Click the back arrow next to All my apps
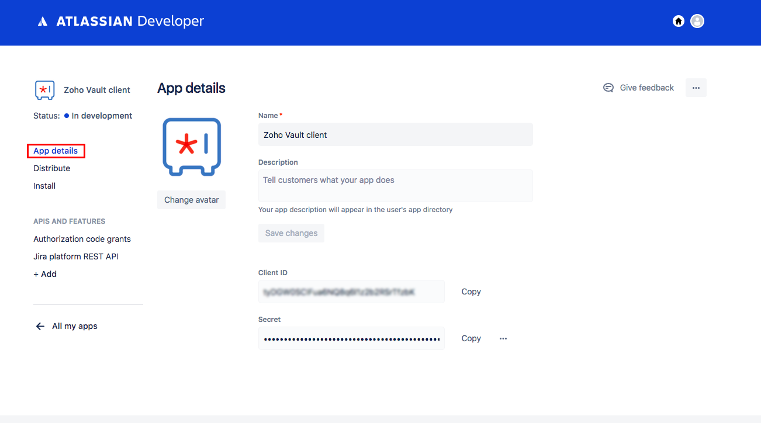 tap(40, 326)
